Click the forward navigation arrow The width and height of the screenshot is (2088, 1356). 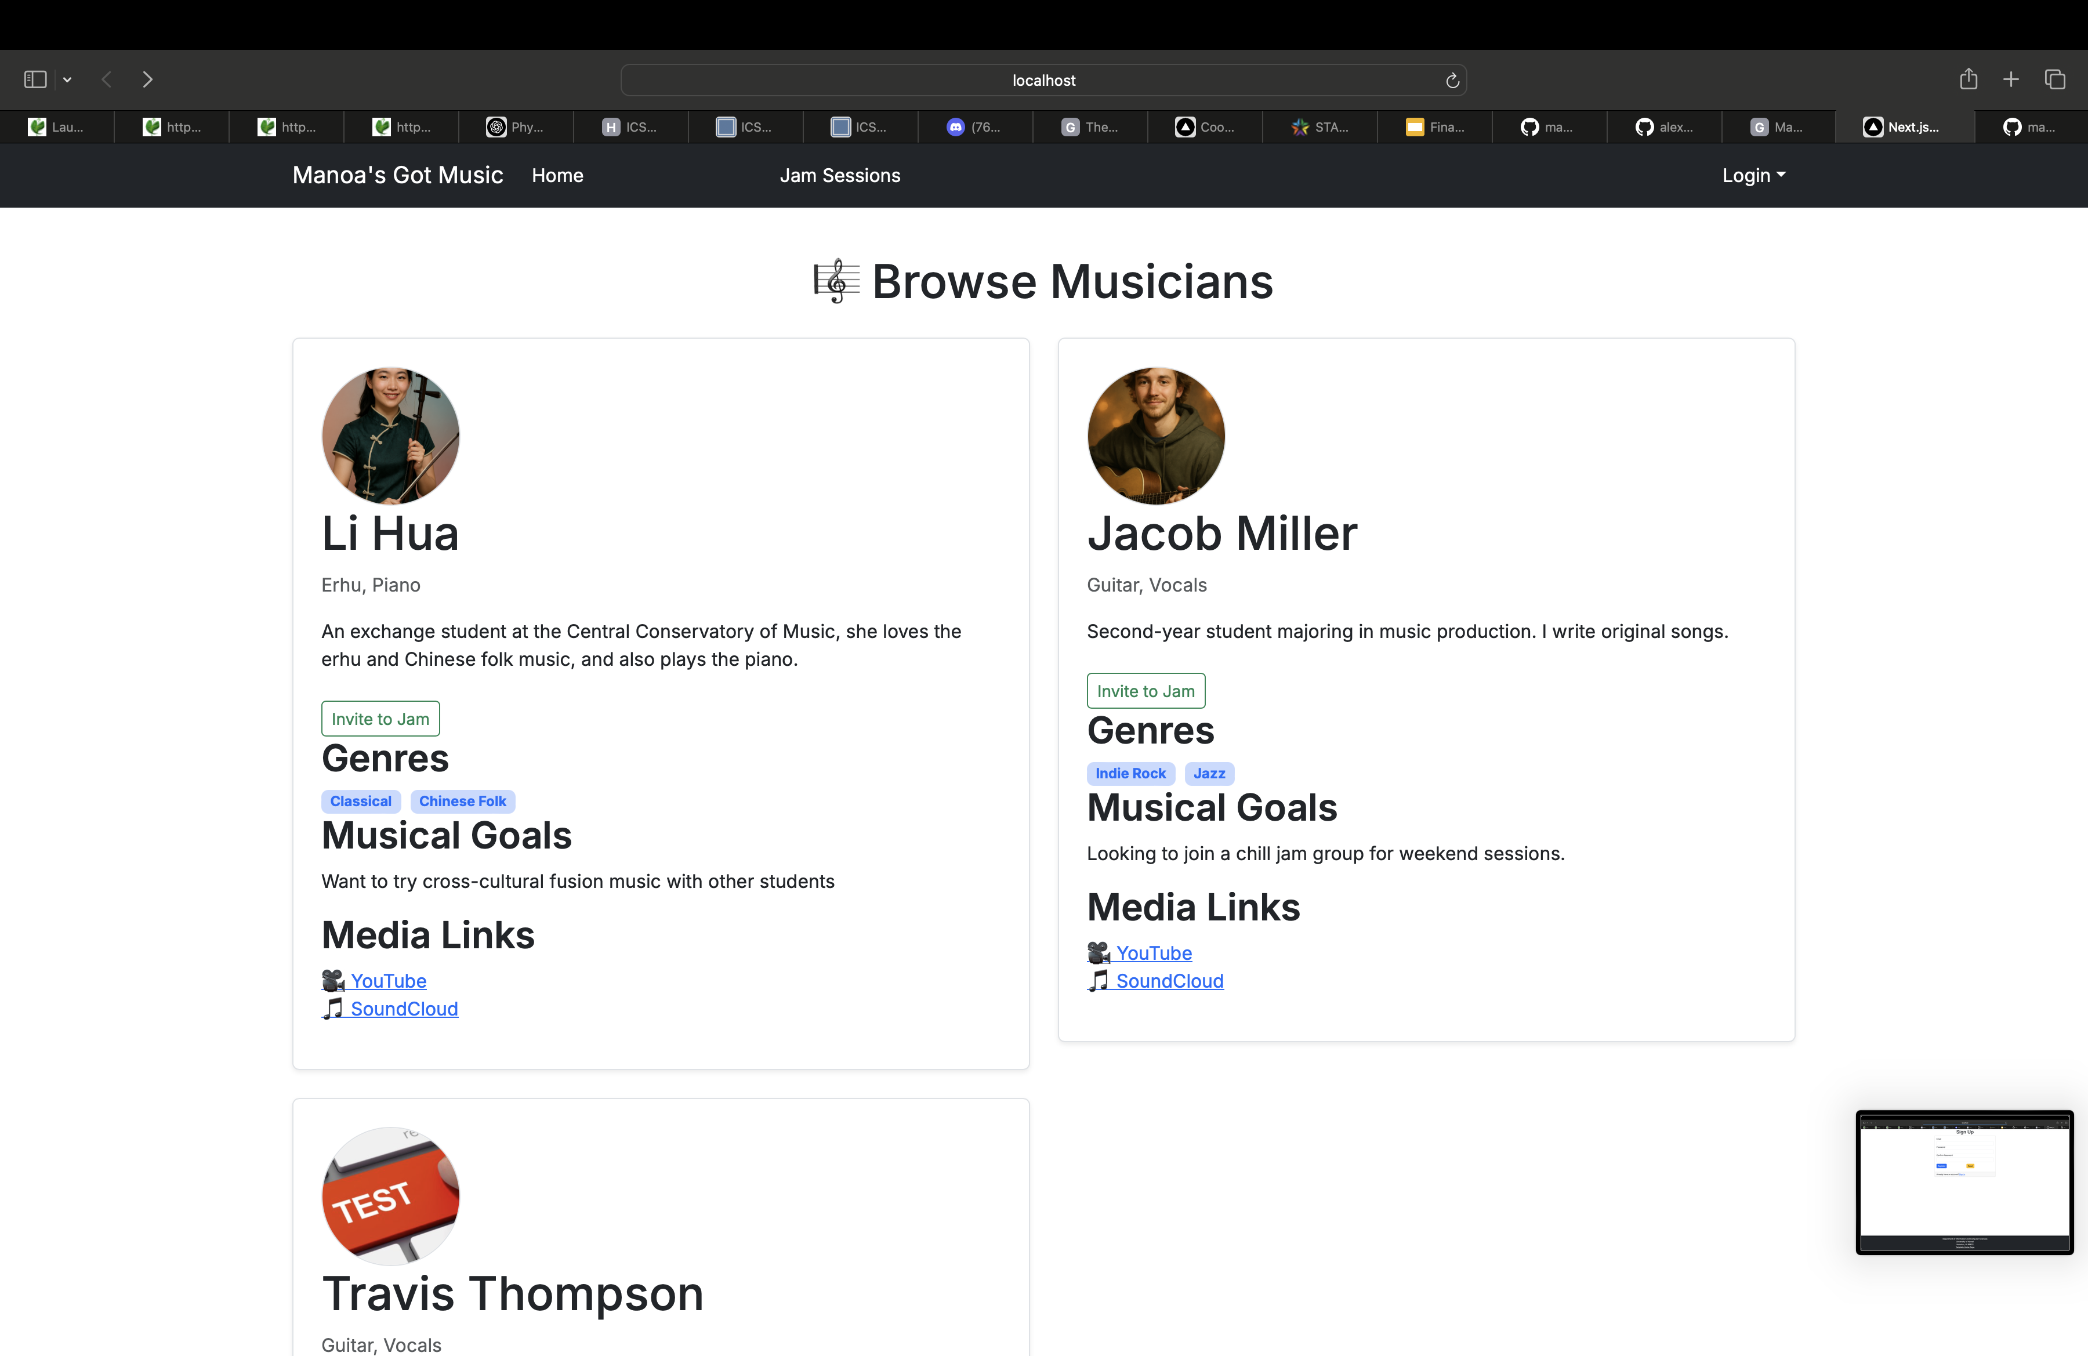point(147,79)
